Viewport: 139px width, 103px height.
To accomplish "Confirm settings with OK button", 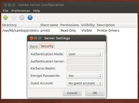I will [x=95, y=93].
